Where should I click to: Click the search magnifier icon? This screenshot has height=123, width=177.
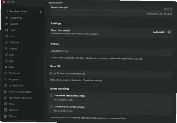click(7, 11)
